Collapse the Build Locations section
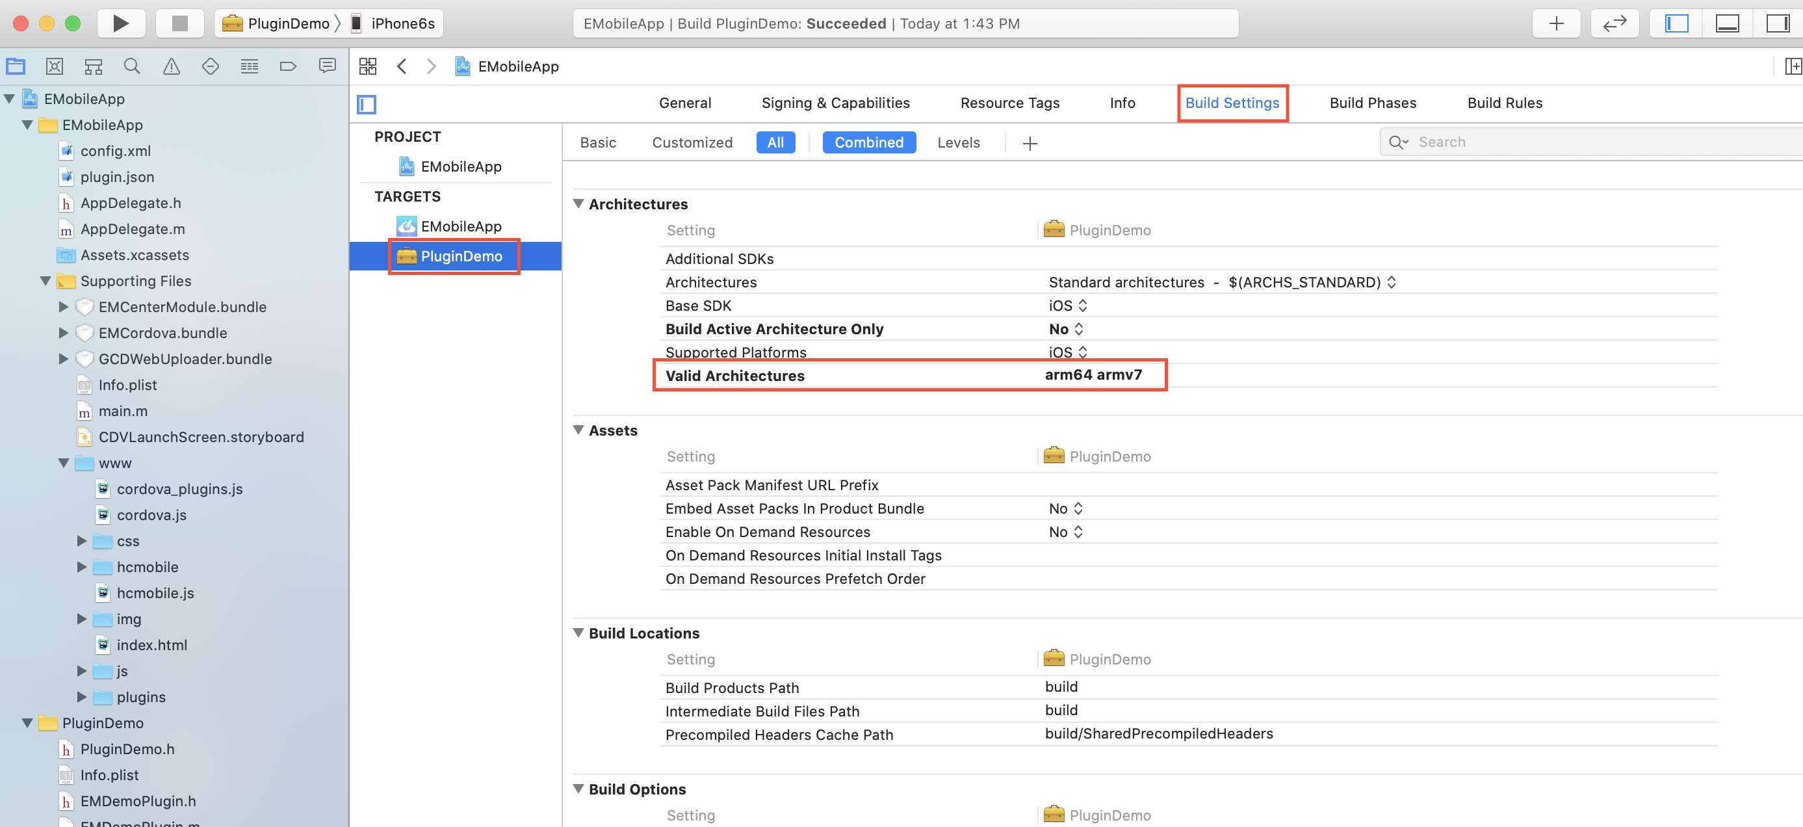The image size is (1803, 827). click(579, 633)
